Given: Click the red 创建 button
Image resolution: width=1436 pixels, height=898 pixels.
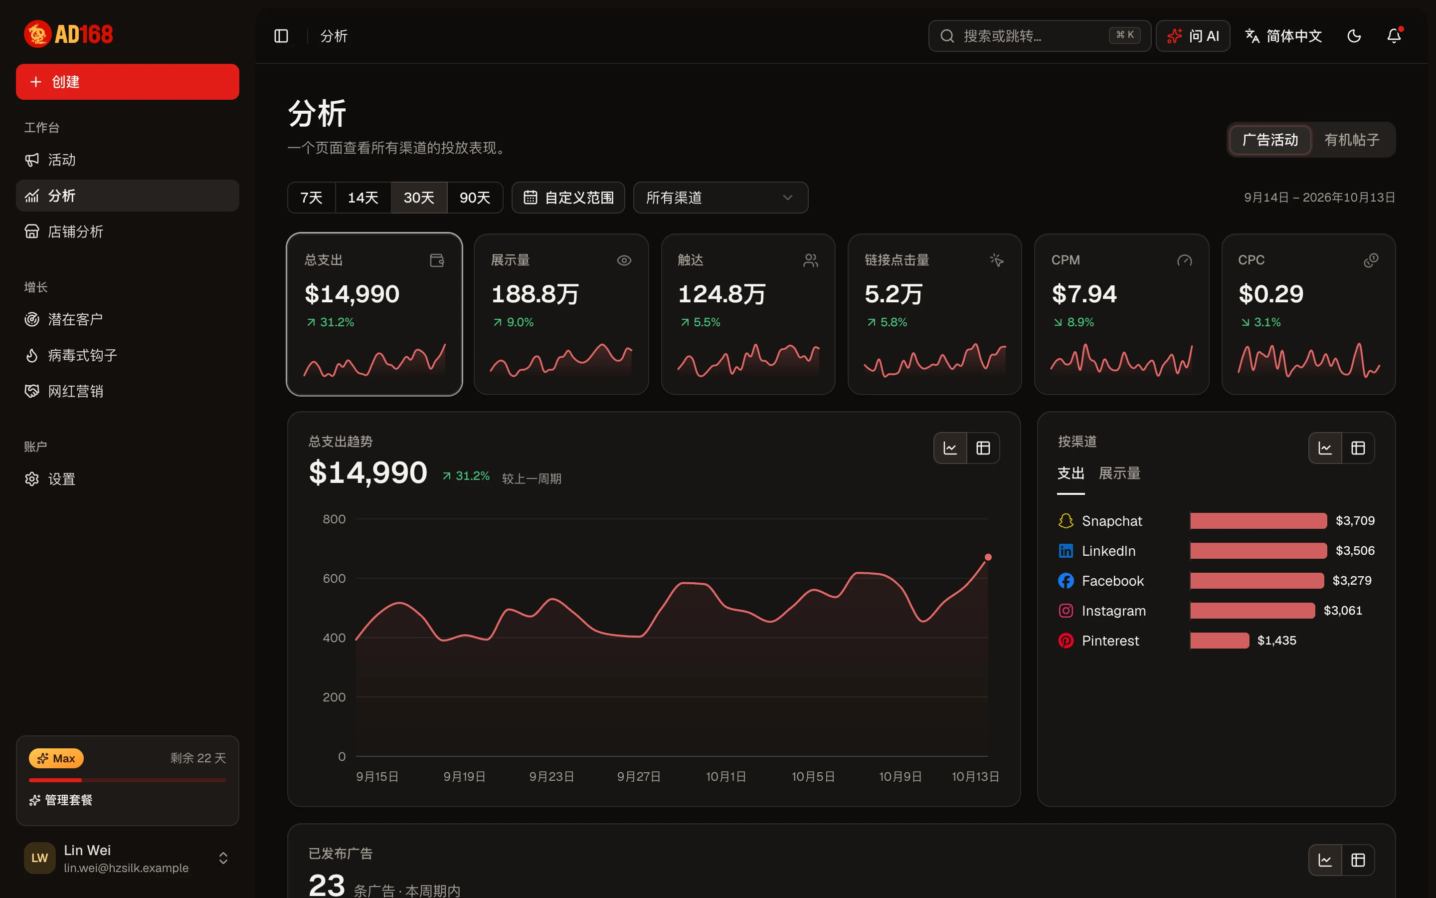Looking at the screenshot, I should (x=128, y=82).
